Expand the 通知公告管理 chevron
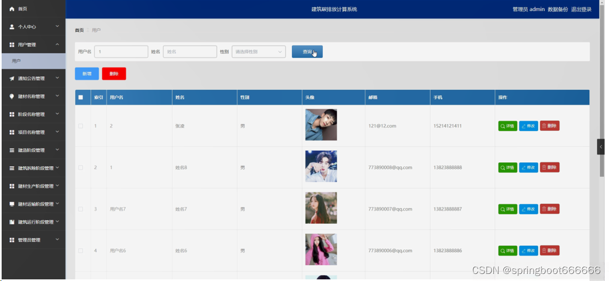Screen dimensions: 609x281 (57, 78)
